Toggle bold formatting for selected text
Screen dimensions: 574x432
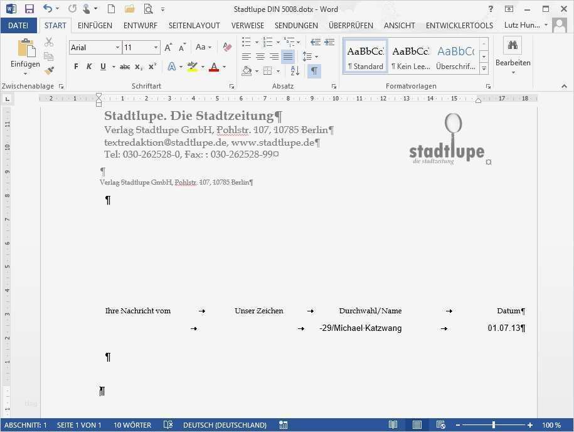(76, 66)
